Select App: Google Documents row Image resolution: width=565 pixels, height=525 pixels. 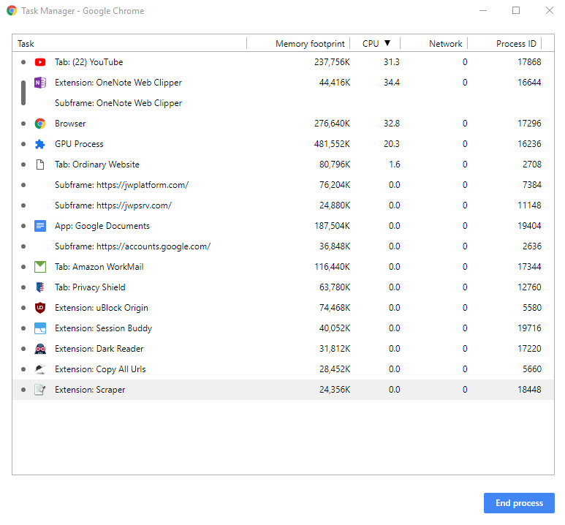[x=283, y=226]
